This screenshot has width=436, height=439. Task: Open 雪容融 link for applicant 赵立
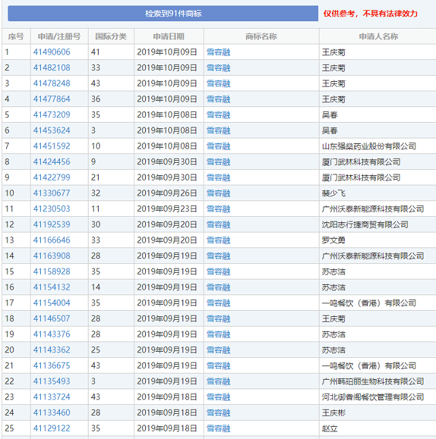[x=218, y=428]
